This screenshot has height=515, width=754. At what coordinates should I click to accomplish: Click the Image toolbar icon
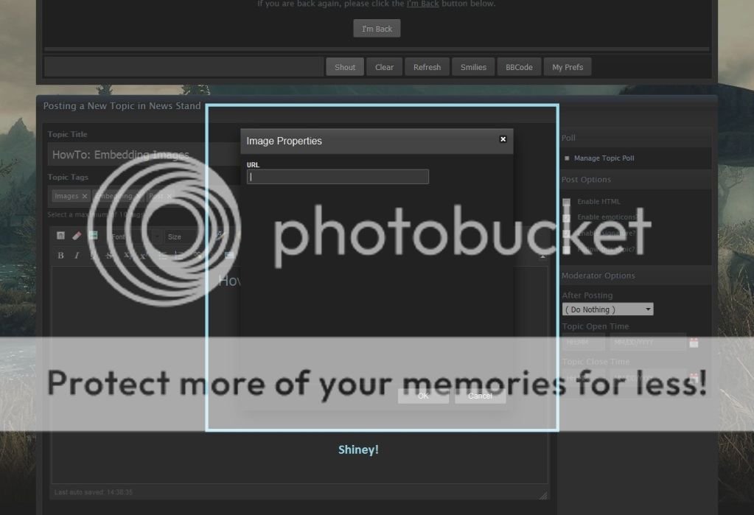coord(229,256)
